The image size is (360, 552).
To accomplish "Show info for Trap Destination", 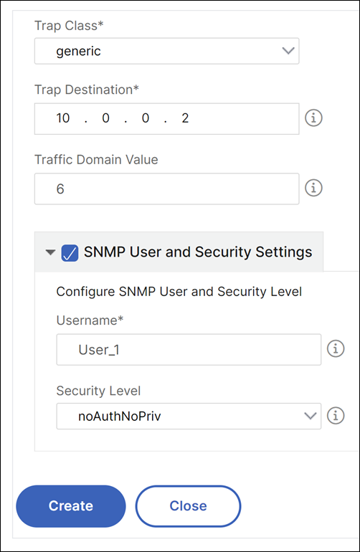I will click(x=313, y=118).
